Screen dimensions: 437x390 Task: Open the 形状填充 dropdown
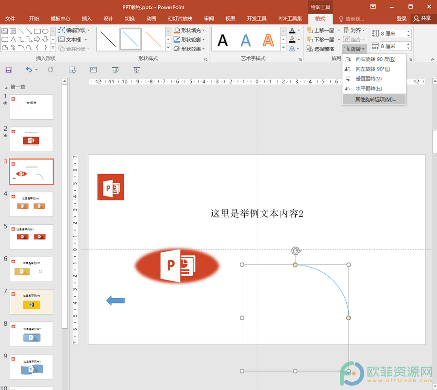189,30
